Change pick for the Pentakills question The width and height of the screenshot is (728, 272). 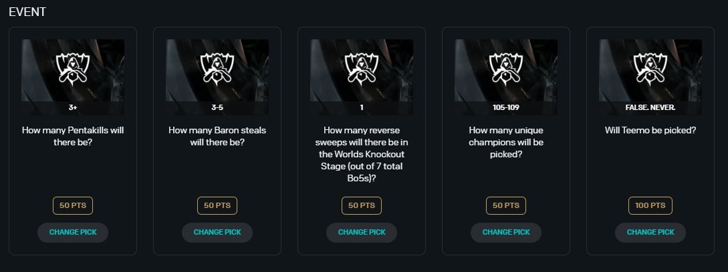[73, 233]
